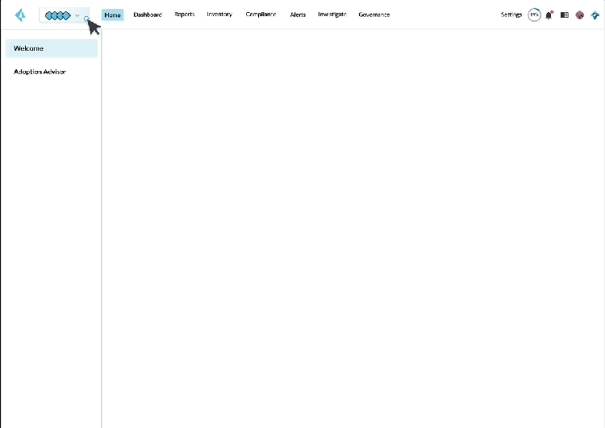This screenshot has height=428, width=605.
Task: Select Welcome in the sidebar
Action: tap(51, 48)
